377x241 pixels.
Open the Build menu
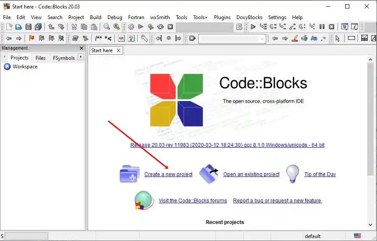click(x=96, y=17)
